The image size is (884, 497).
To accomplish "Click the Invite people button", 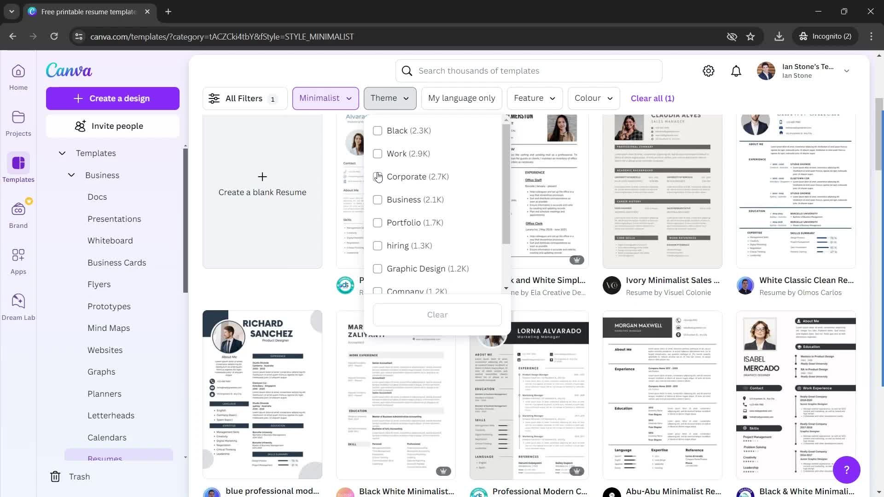I will 113,126.
